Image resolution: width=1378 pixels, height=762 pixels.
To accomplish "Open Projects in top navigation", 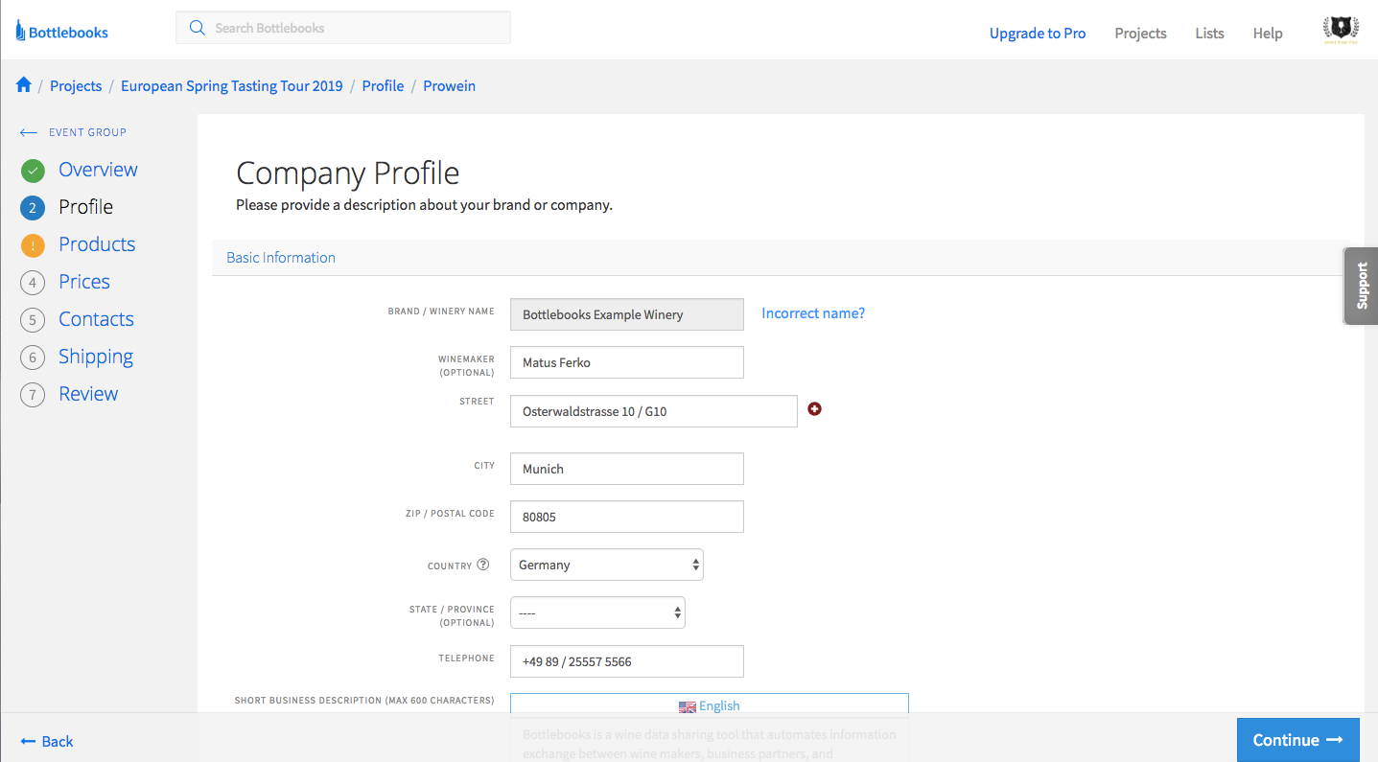I will pos(1140,34).
